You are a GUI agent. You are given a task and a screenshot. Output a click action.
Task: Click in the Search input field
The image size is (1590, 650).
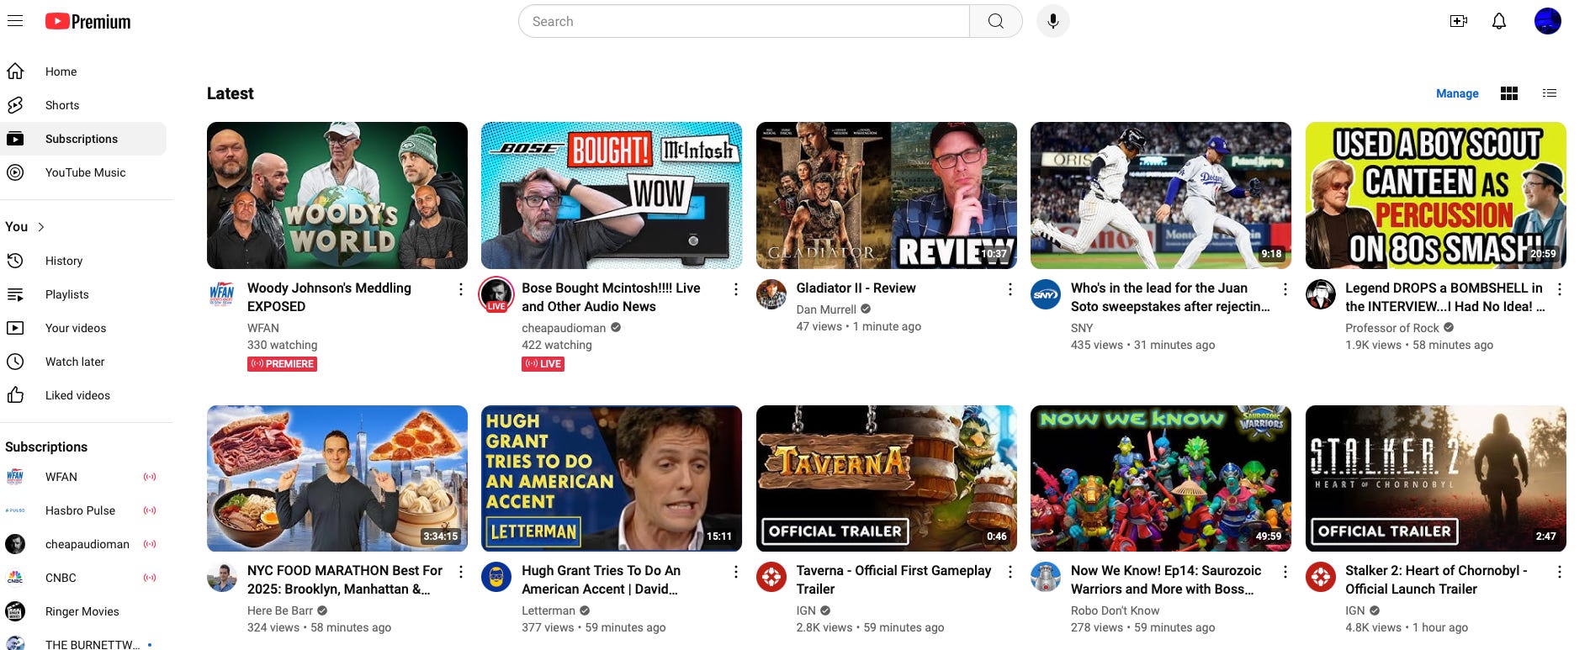745,21
